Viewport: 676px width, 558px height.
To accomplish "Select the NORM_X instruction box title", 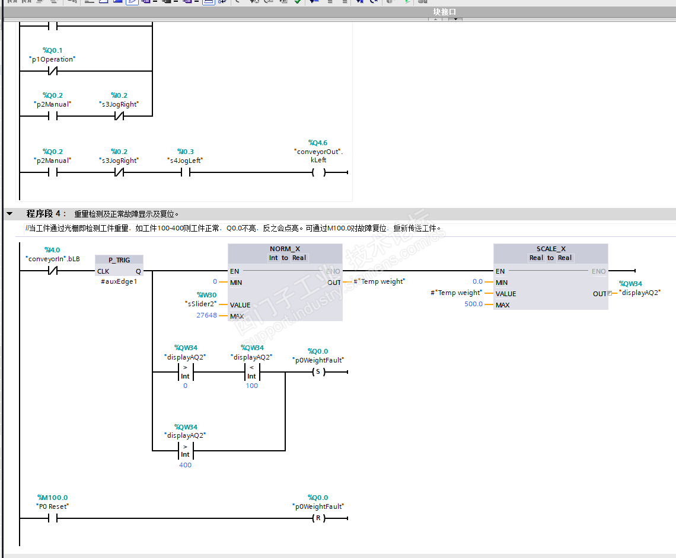I will [x=285, y=249].
